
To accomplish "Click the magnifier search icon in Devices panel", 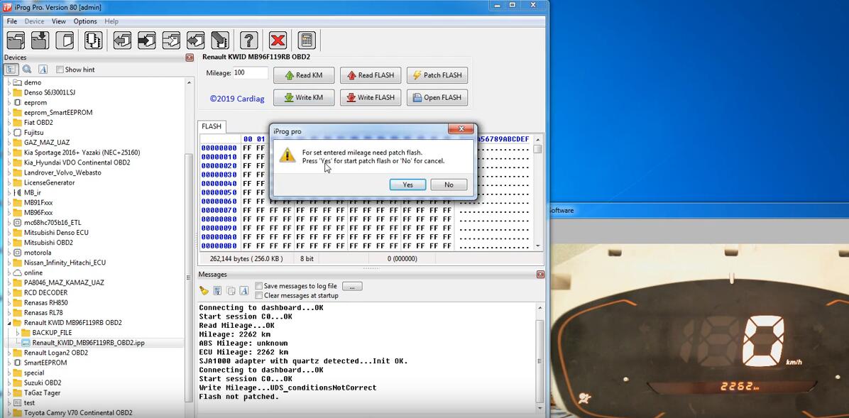I will [x=27, y=70].
